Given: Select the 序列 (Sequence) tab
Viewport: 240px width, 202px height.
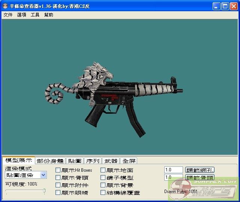Looking at the screenshot, I should point(92,161).
